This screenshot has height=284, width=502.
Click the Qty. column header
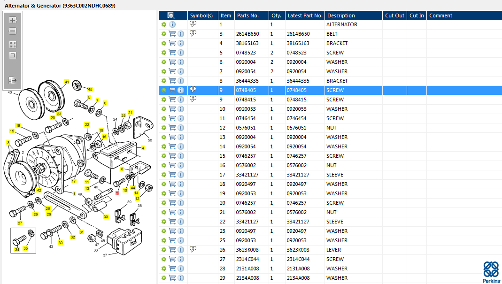tap(276, 15)
